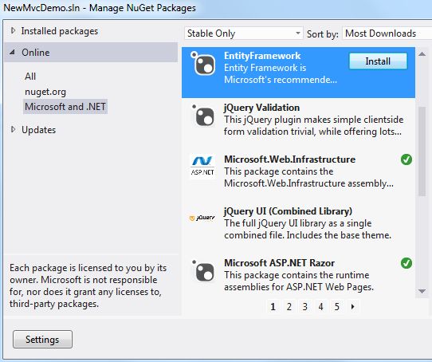This screenshot has height=362, width=432.
Task: Click the 'Each package is licensed' notice text
Action: point(88,286)
